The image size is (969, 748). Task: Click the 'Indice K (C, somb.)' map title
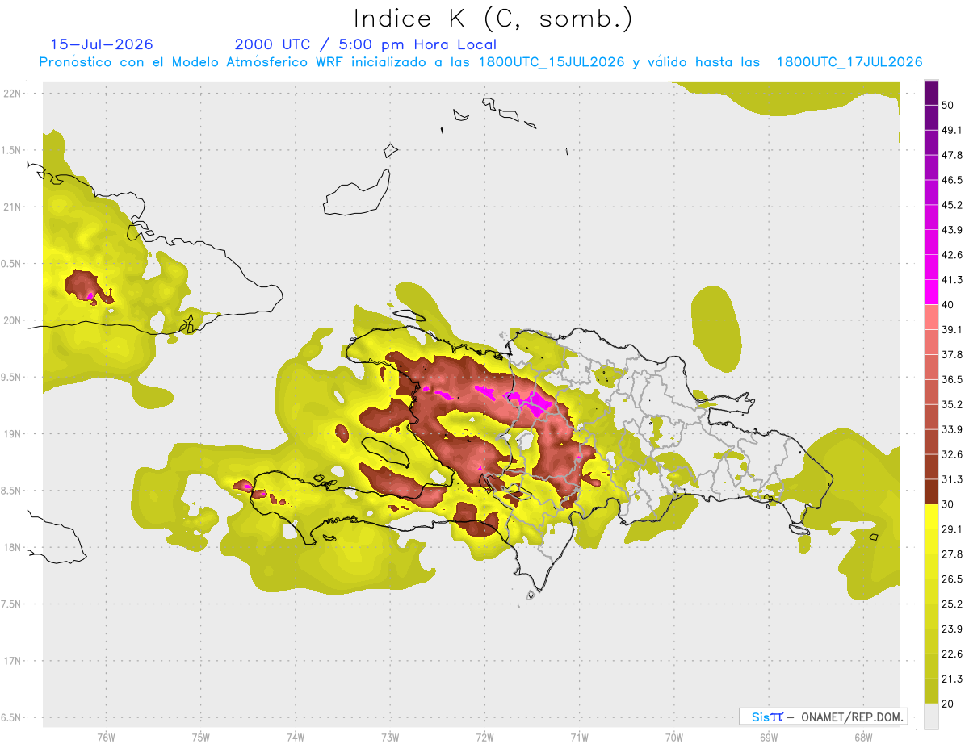(x=493, y=19)
